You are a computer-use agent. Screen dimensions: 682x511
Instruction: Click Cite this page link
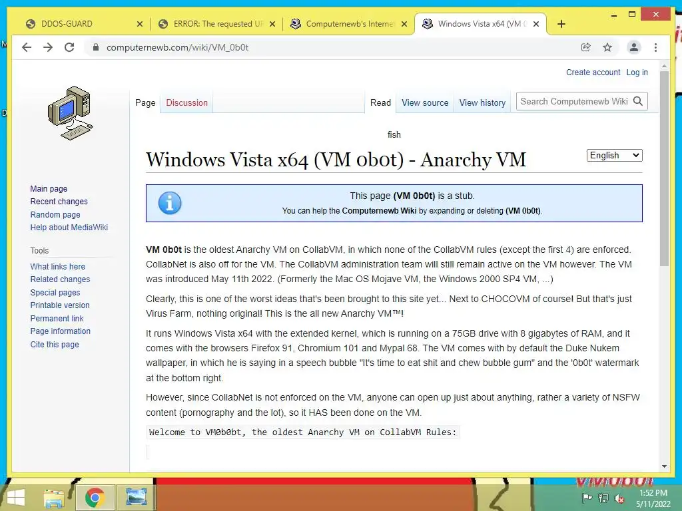click(55, 345)
